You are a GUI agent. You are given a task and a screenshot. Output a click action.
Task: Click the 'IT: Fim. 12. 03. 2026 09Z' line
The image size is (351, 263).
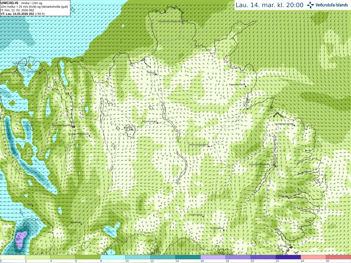pos(17,10)
